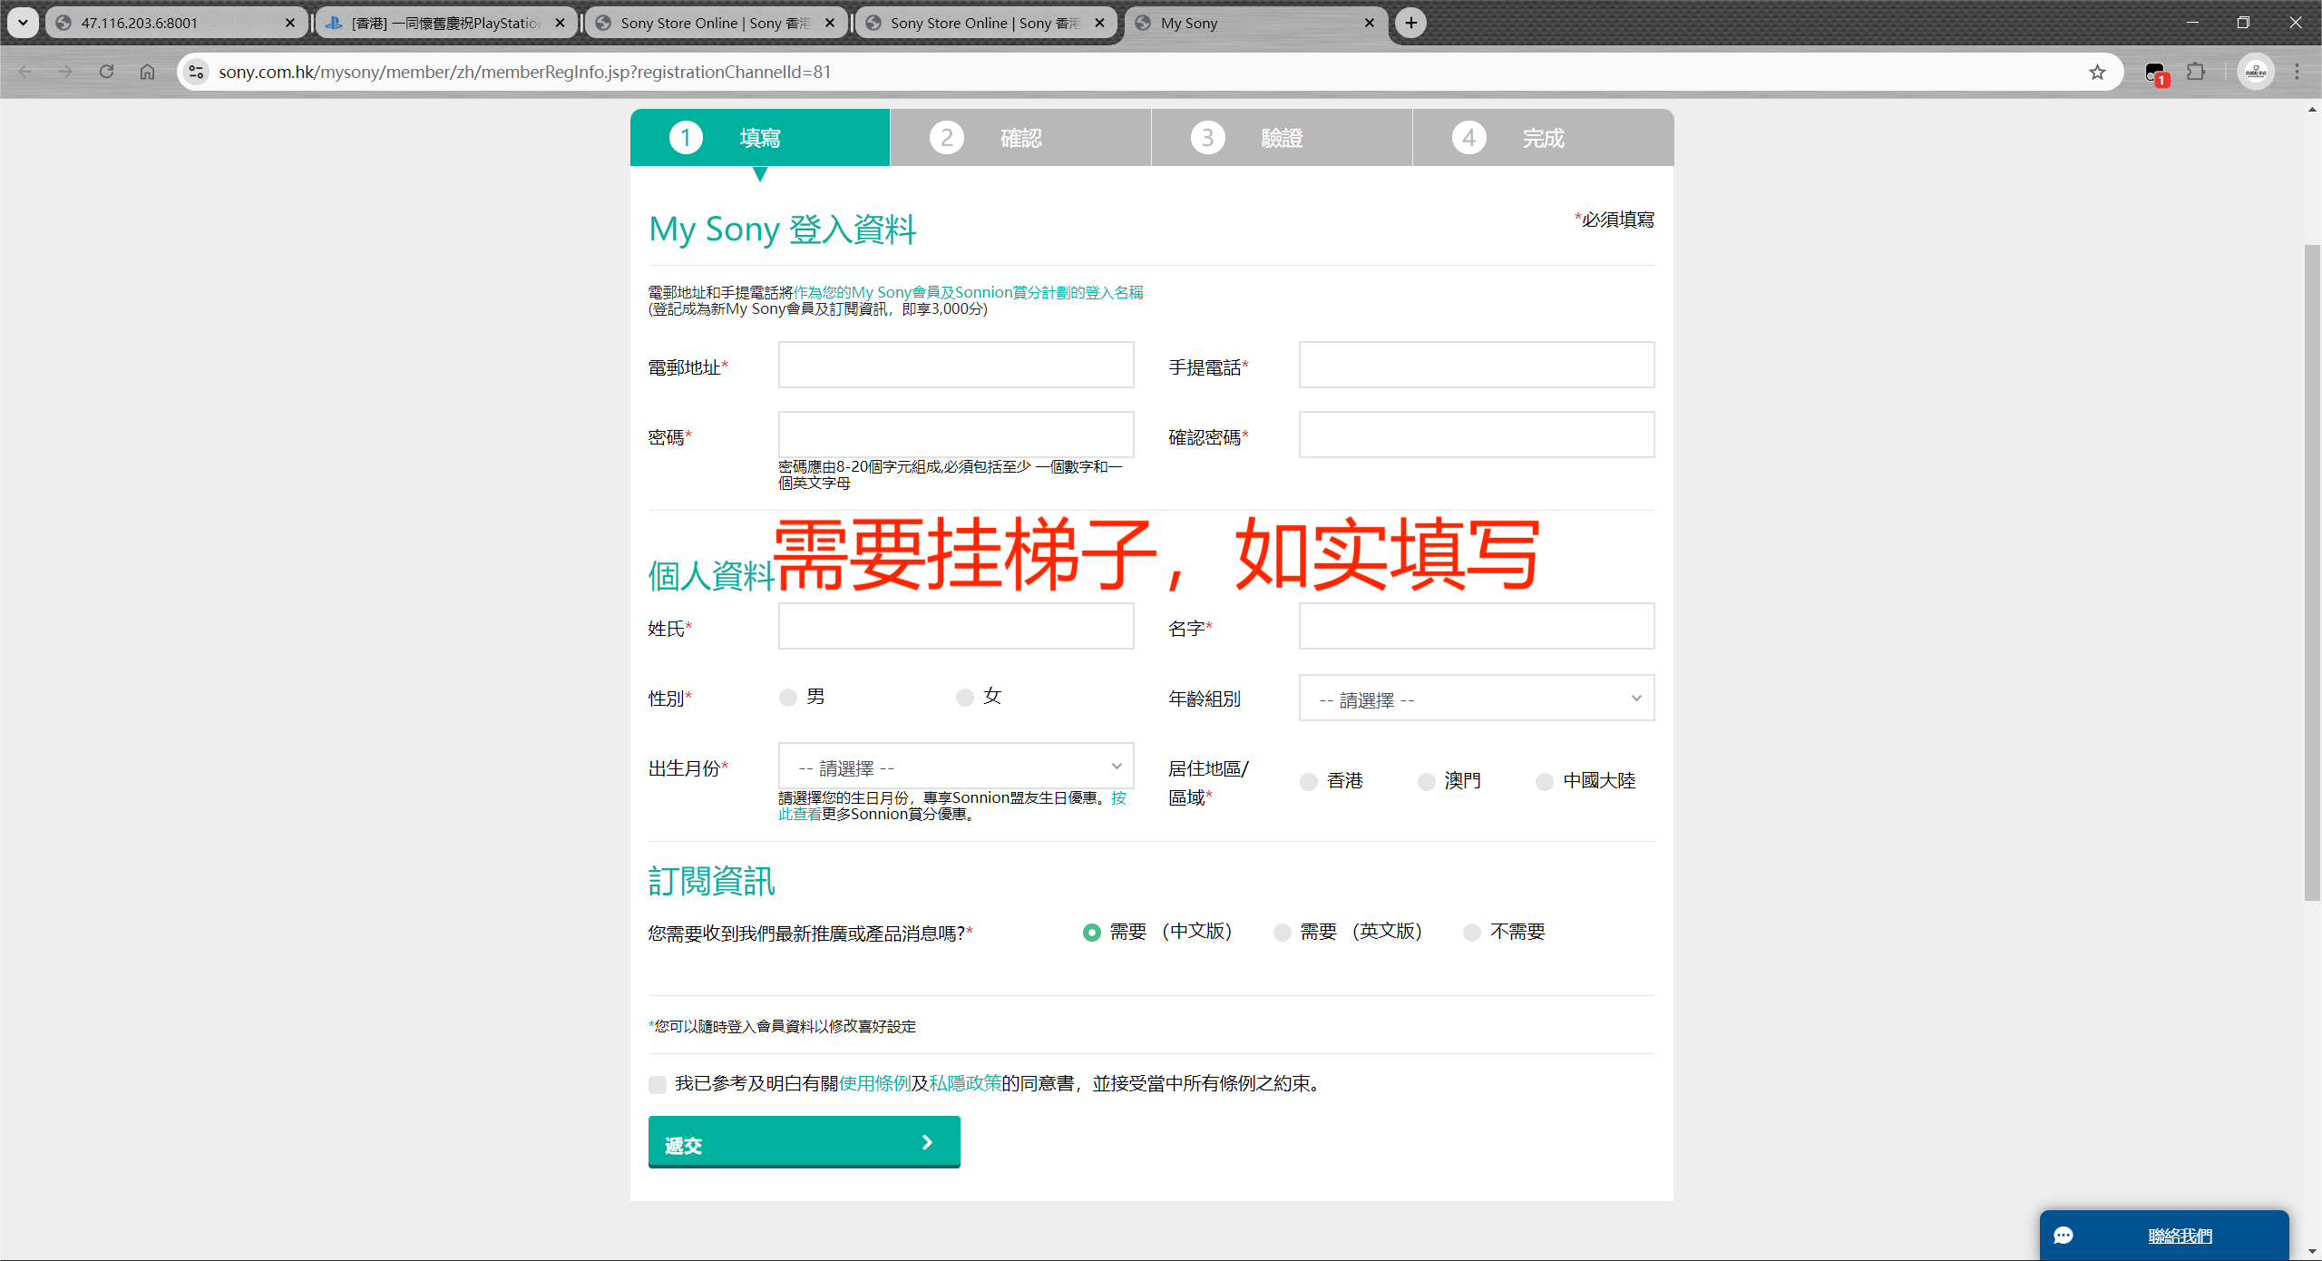Focus the 密碼 input field
This screenshot has width=2322, height=1261.
pos(956,435)
